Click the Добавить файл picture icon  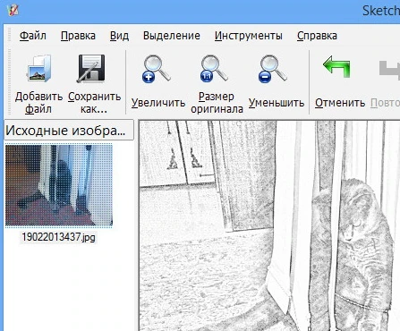tap(38, 68)
